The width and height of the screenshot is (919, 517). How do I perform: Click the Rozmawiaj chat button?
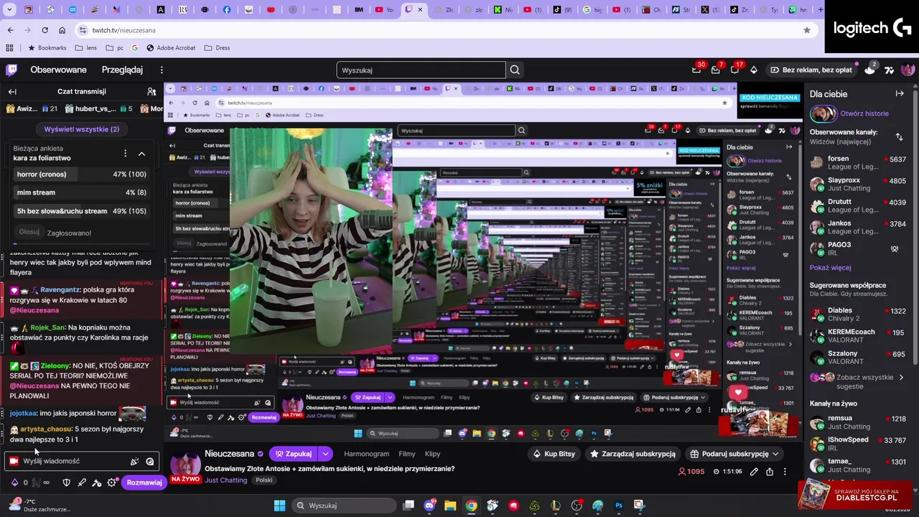(144, 483)
